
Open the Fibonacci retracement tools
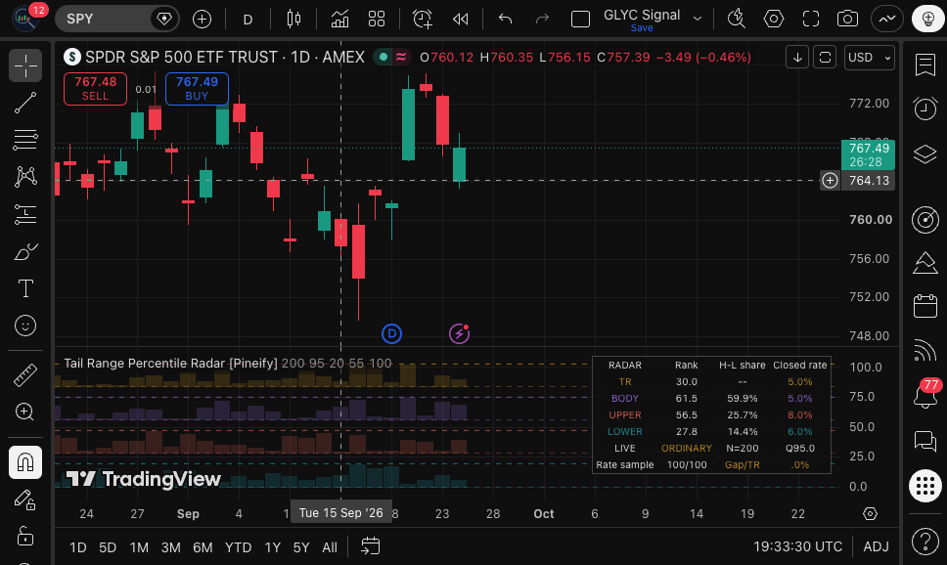coord(25,140)
